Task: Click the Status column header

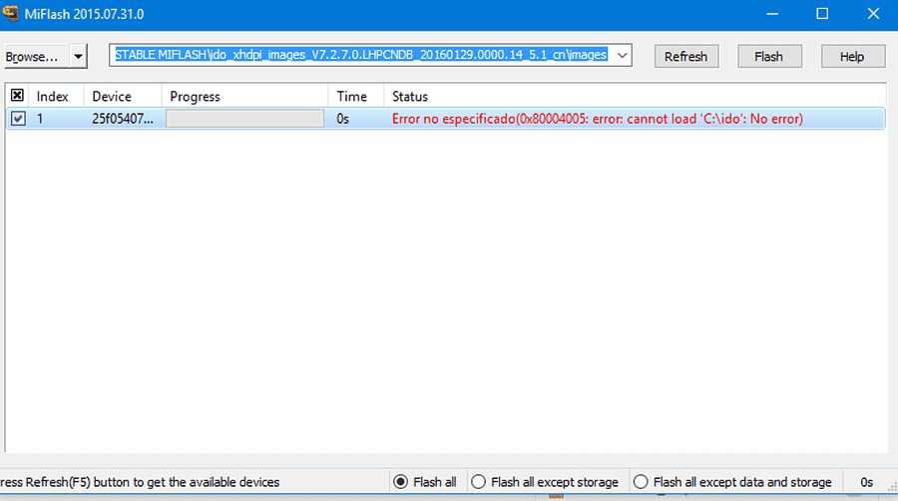Action: click(x=635, y=96)
